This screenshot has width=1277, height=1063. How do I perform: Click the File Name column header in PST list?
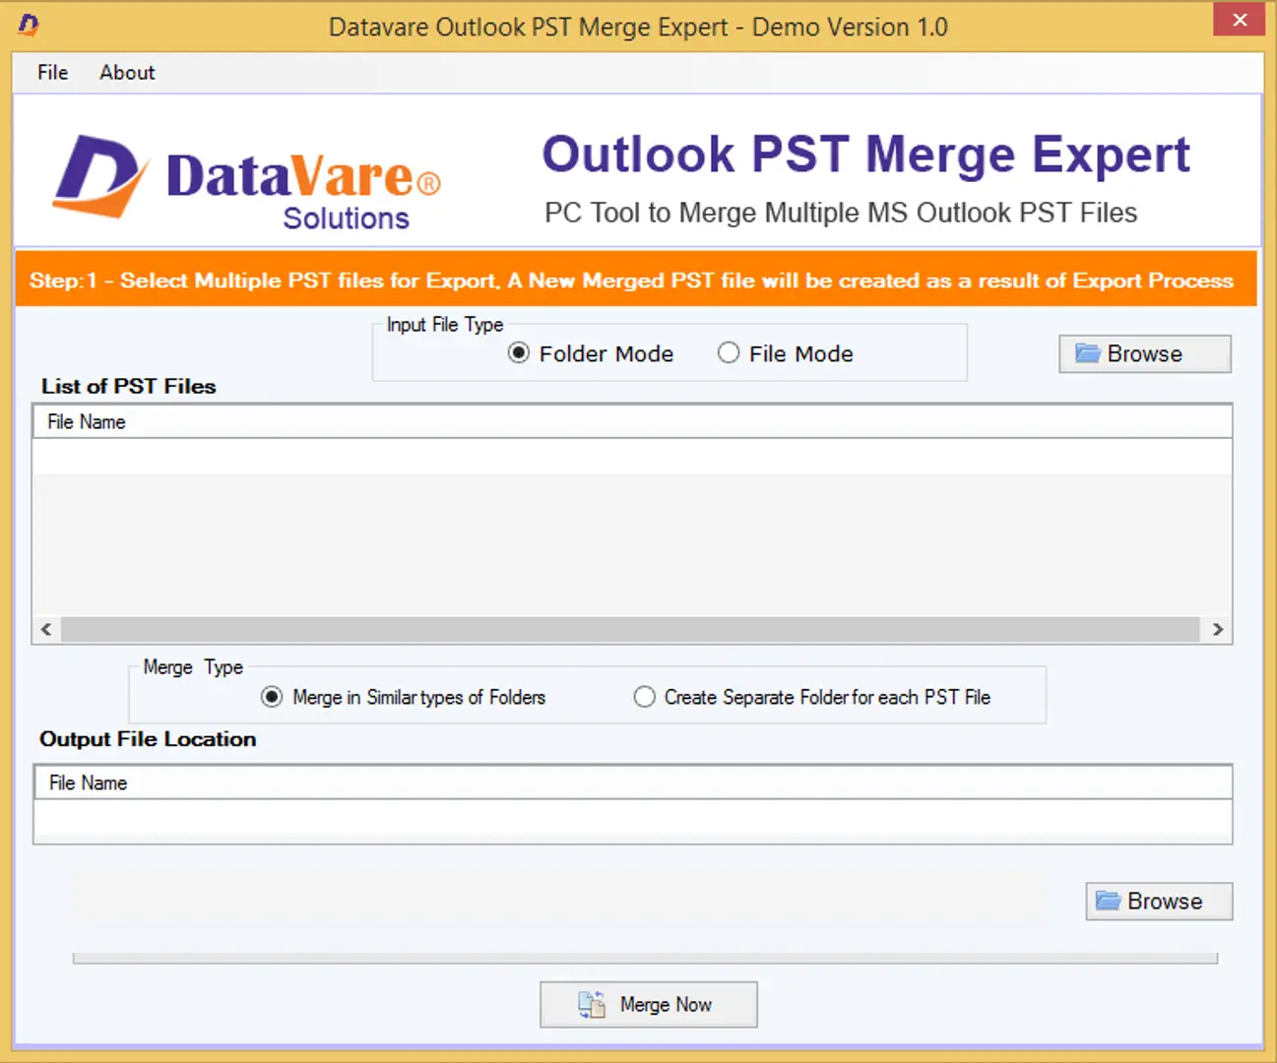[x=87, y=421]
